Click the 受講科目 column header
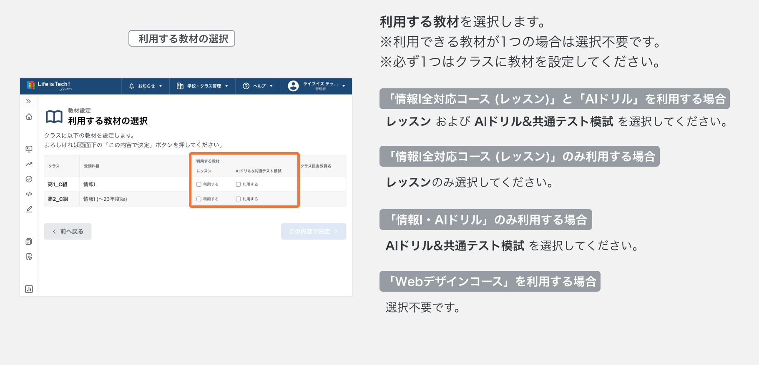The height and width of the screenshot is (365, 759). click(92, 166)
